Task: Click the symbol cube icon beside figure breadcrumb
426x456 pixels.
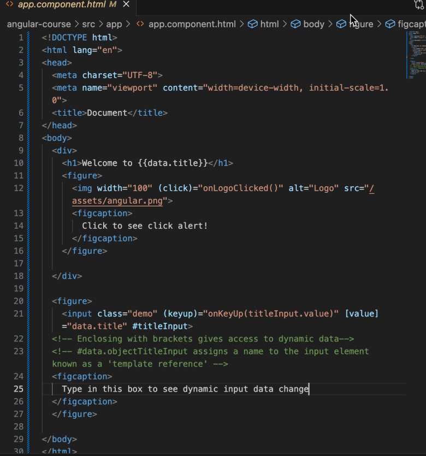Action: [x=342, y=24]
